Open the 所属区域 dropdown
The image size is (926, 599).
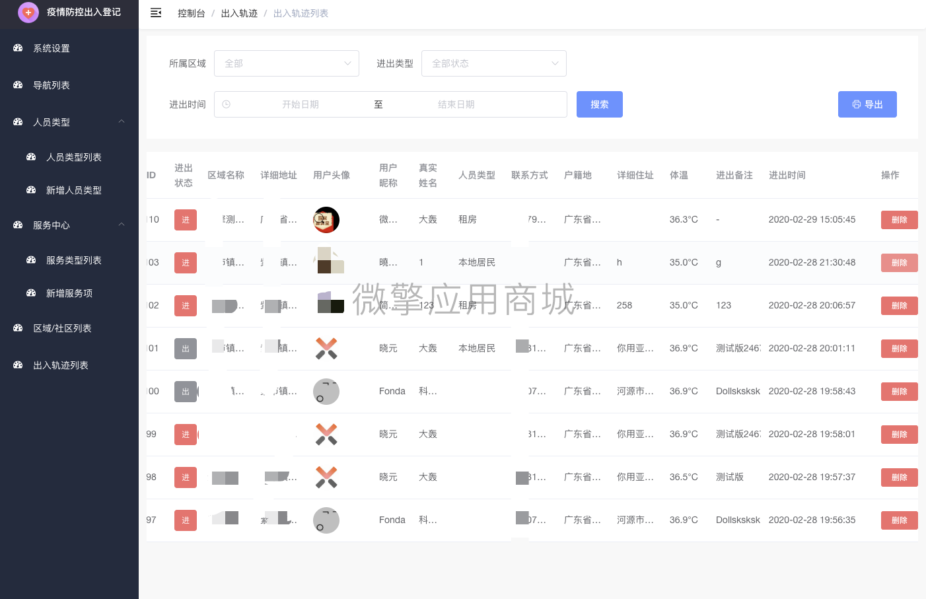[287, 63]
